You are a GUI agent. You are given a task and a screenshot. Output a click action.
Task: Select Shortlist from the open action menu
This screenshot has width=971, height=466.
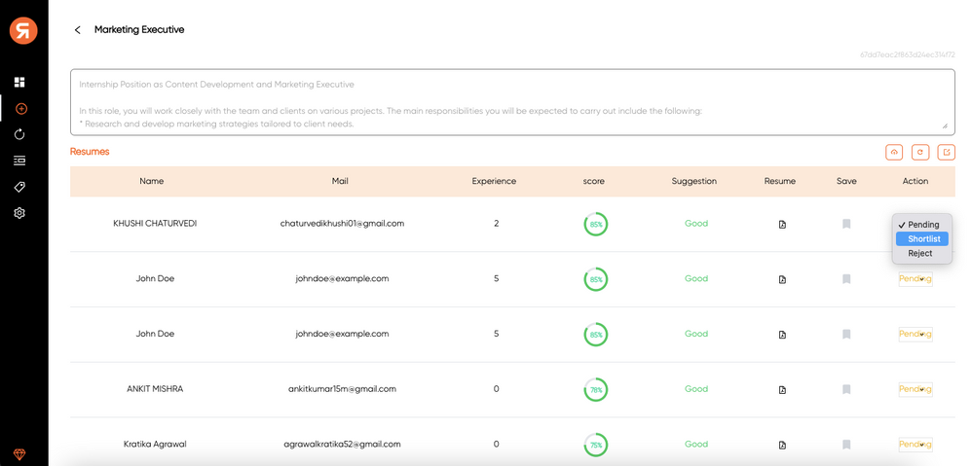[x=923, y=239]
